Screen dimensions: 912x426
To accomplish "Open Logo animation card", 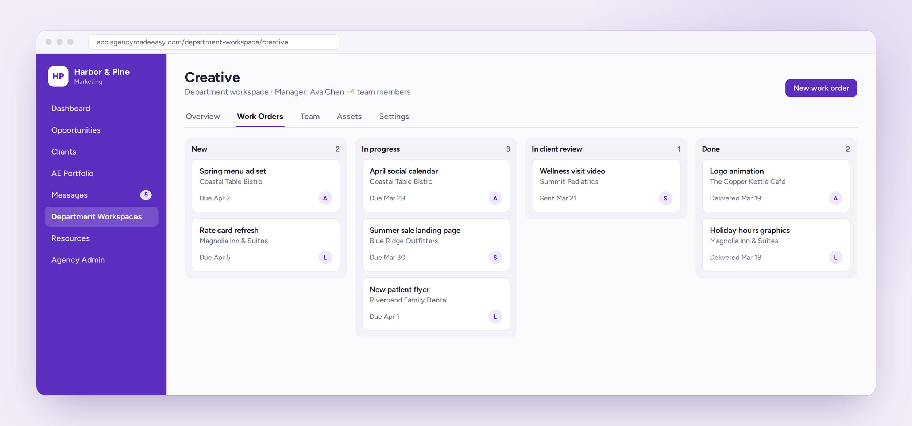I will click(x=776, y=185).
